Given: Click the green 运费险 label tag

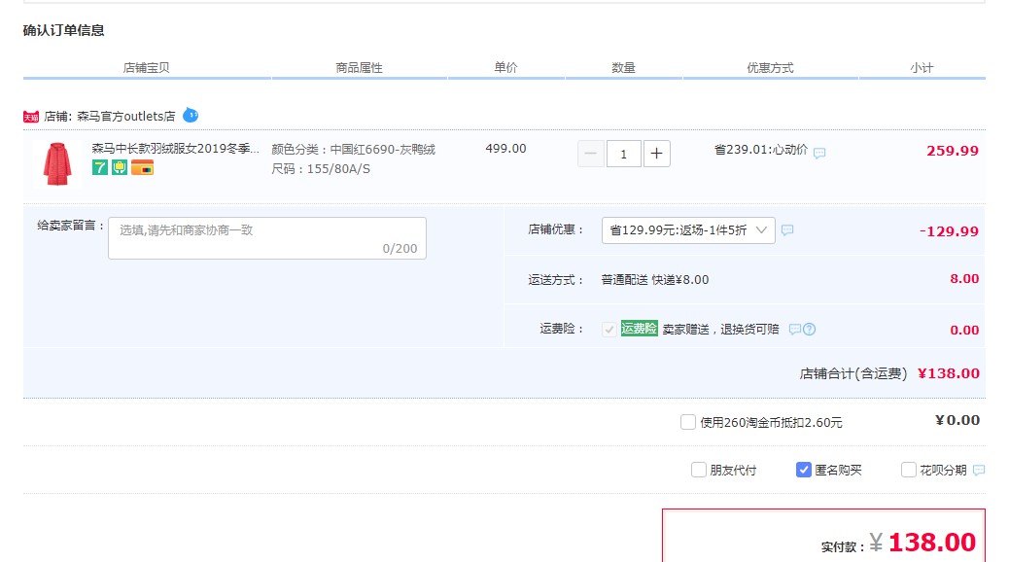Looking at the screenshot, I should coord(639,329).
